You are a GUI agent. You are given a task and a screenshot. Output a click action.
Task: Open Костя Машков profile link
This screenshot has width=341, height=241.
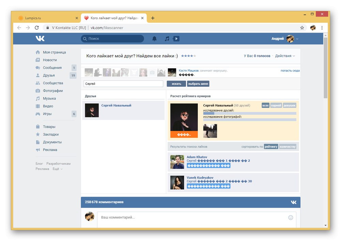pos(189,71)
